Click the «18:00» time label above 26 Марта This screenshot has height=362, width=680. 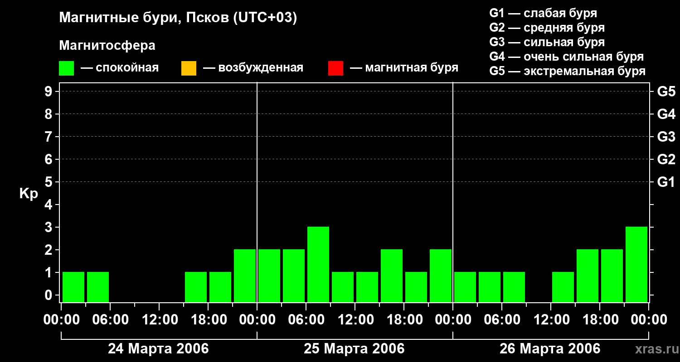tap(600, 319)
